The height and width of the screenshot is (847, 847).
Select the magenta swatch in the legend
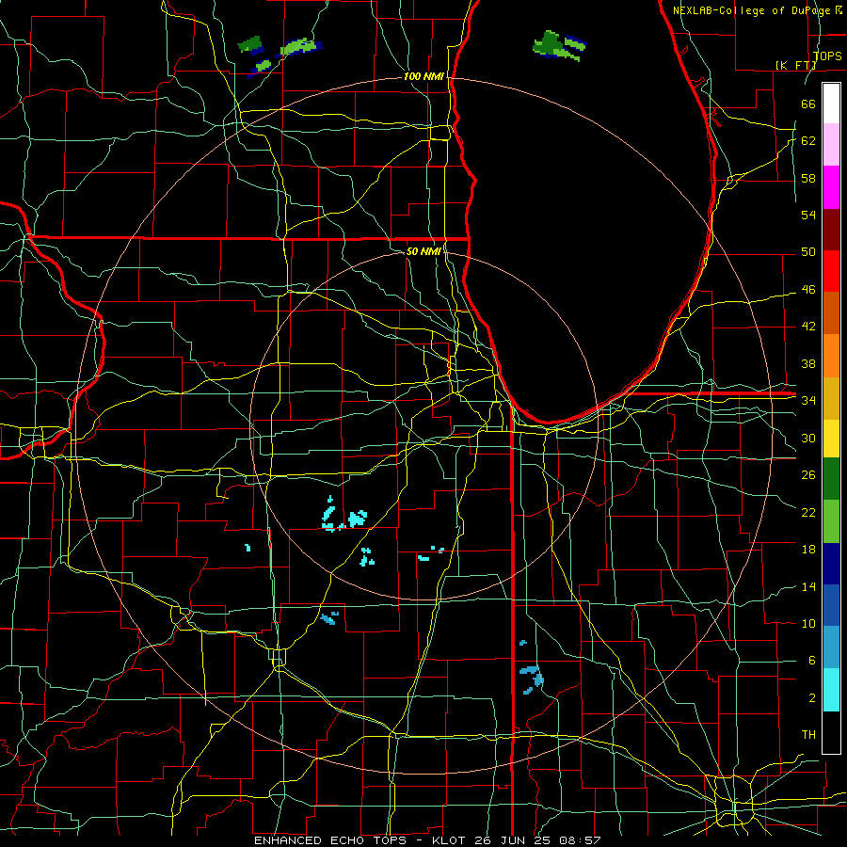[x=831, y=187]
